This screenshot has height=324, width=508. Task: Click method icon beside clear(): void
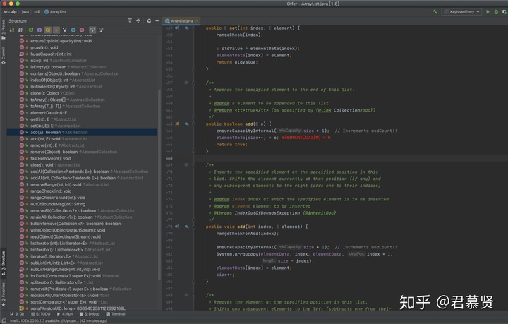click(22, 165)
